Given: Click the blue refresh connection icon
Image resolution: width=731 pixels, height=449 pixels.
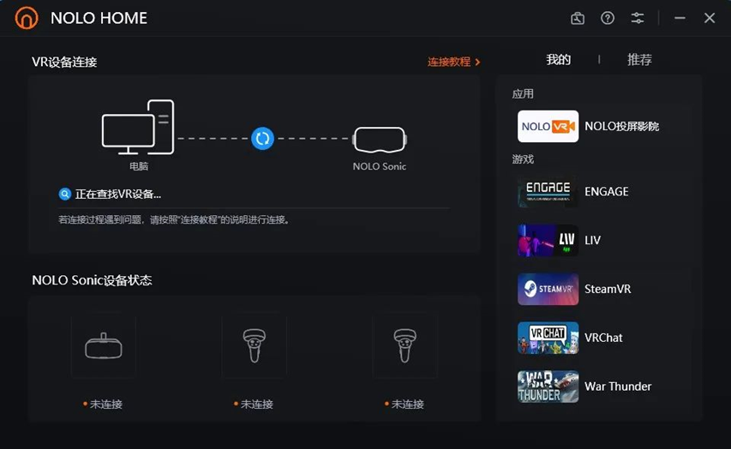Looking at the screenshot, I should coord(262,139).
